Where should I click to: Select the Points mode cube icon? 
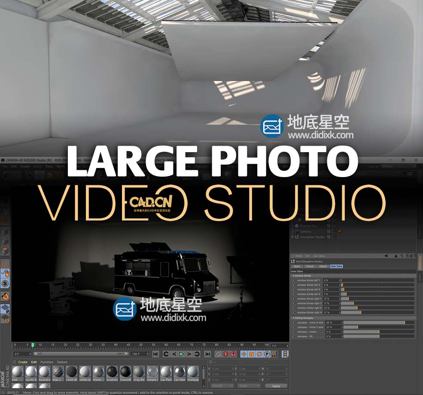[5, 231]
